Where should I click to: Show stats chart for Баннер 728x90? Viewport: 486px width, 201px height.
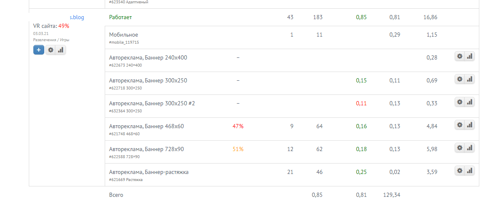coord(469,148)
